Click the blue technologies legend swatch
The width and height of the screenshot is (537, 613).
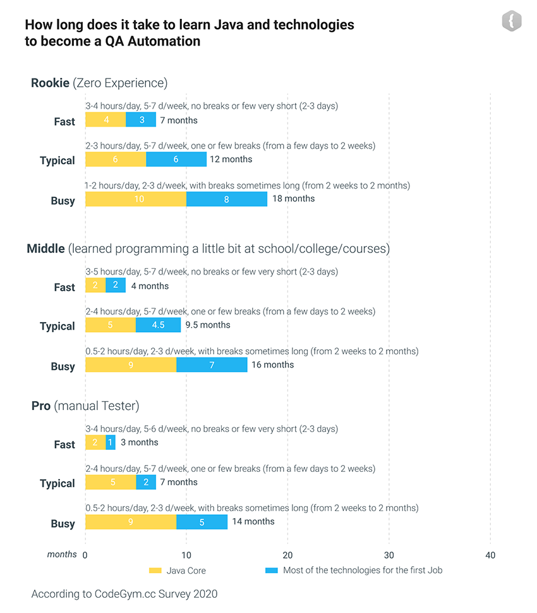[x=272, y=571]
